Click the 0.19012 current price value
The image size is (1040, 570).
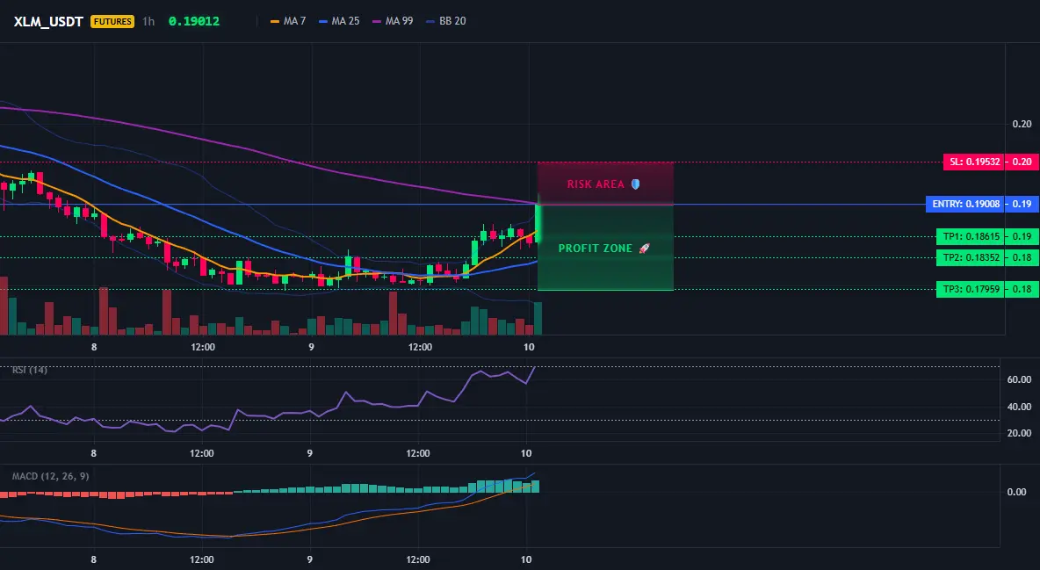coord(193,21)
